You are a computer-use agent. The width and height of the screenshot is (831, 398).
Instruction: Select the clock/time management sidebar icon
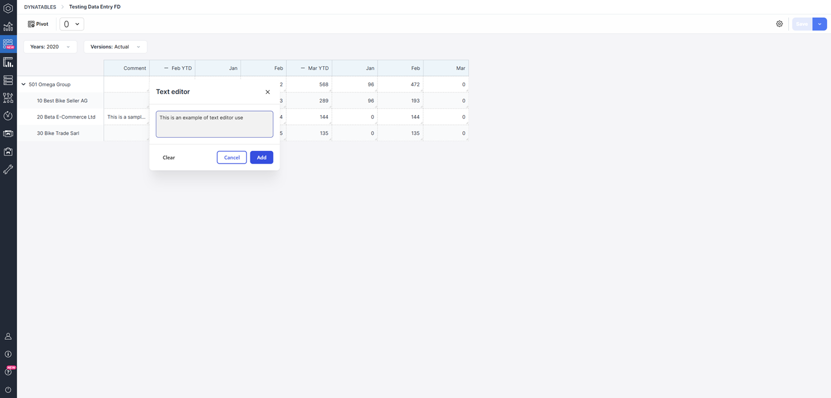click(x=8, y=116)
